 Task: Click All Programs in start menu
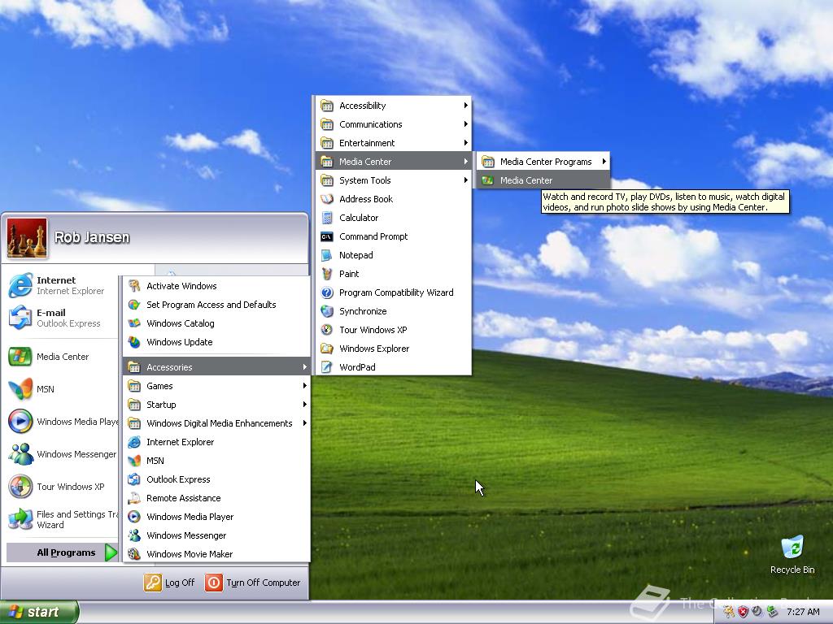(61, 552)
